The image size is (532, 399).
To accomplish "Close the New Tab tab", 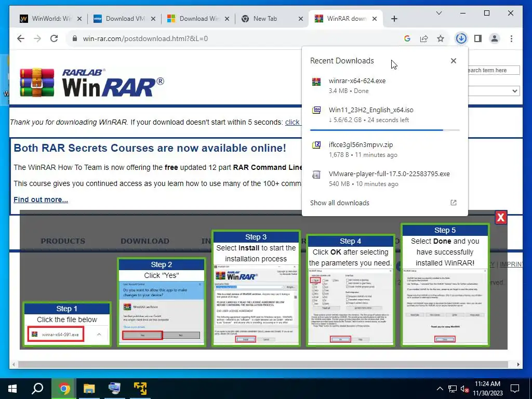I will point(301,19).
